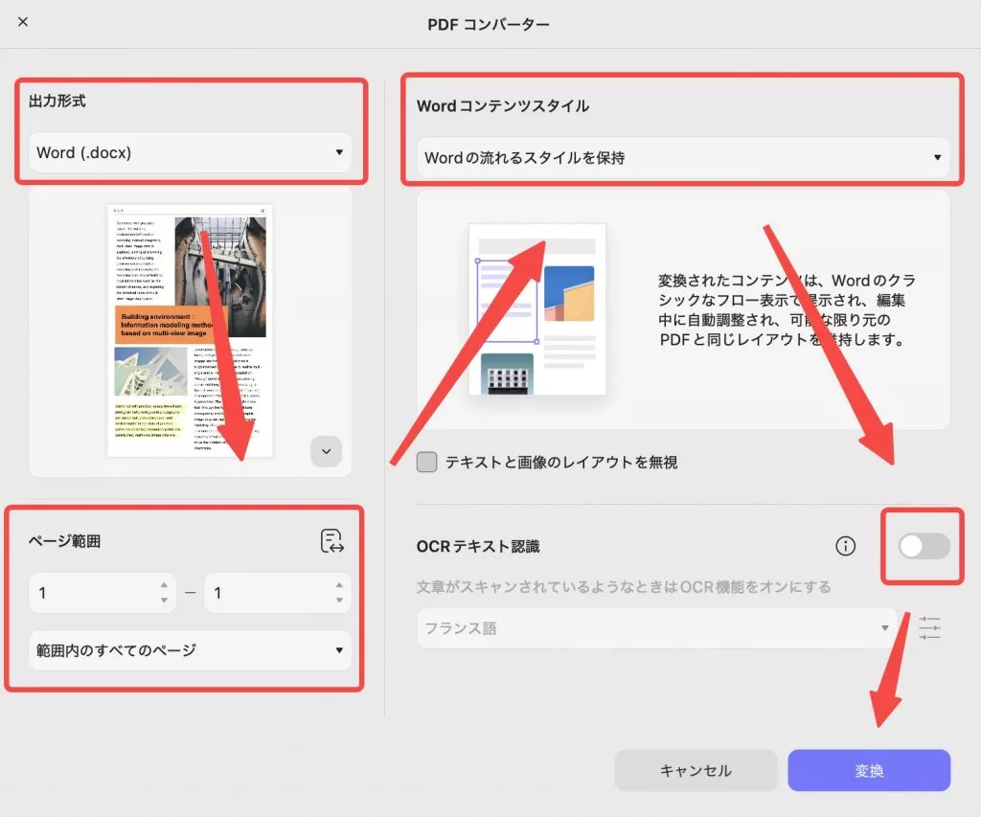
Task: Click the X icon to close PDFコンバーター
Action: (22, 22)
